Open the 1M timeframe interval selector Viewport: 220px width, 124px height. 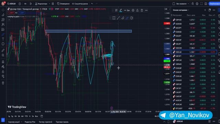(x=25, y=4)
